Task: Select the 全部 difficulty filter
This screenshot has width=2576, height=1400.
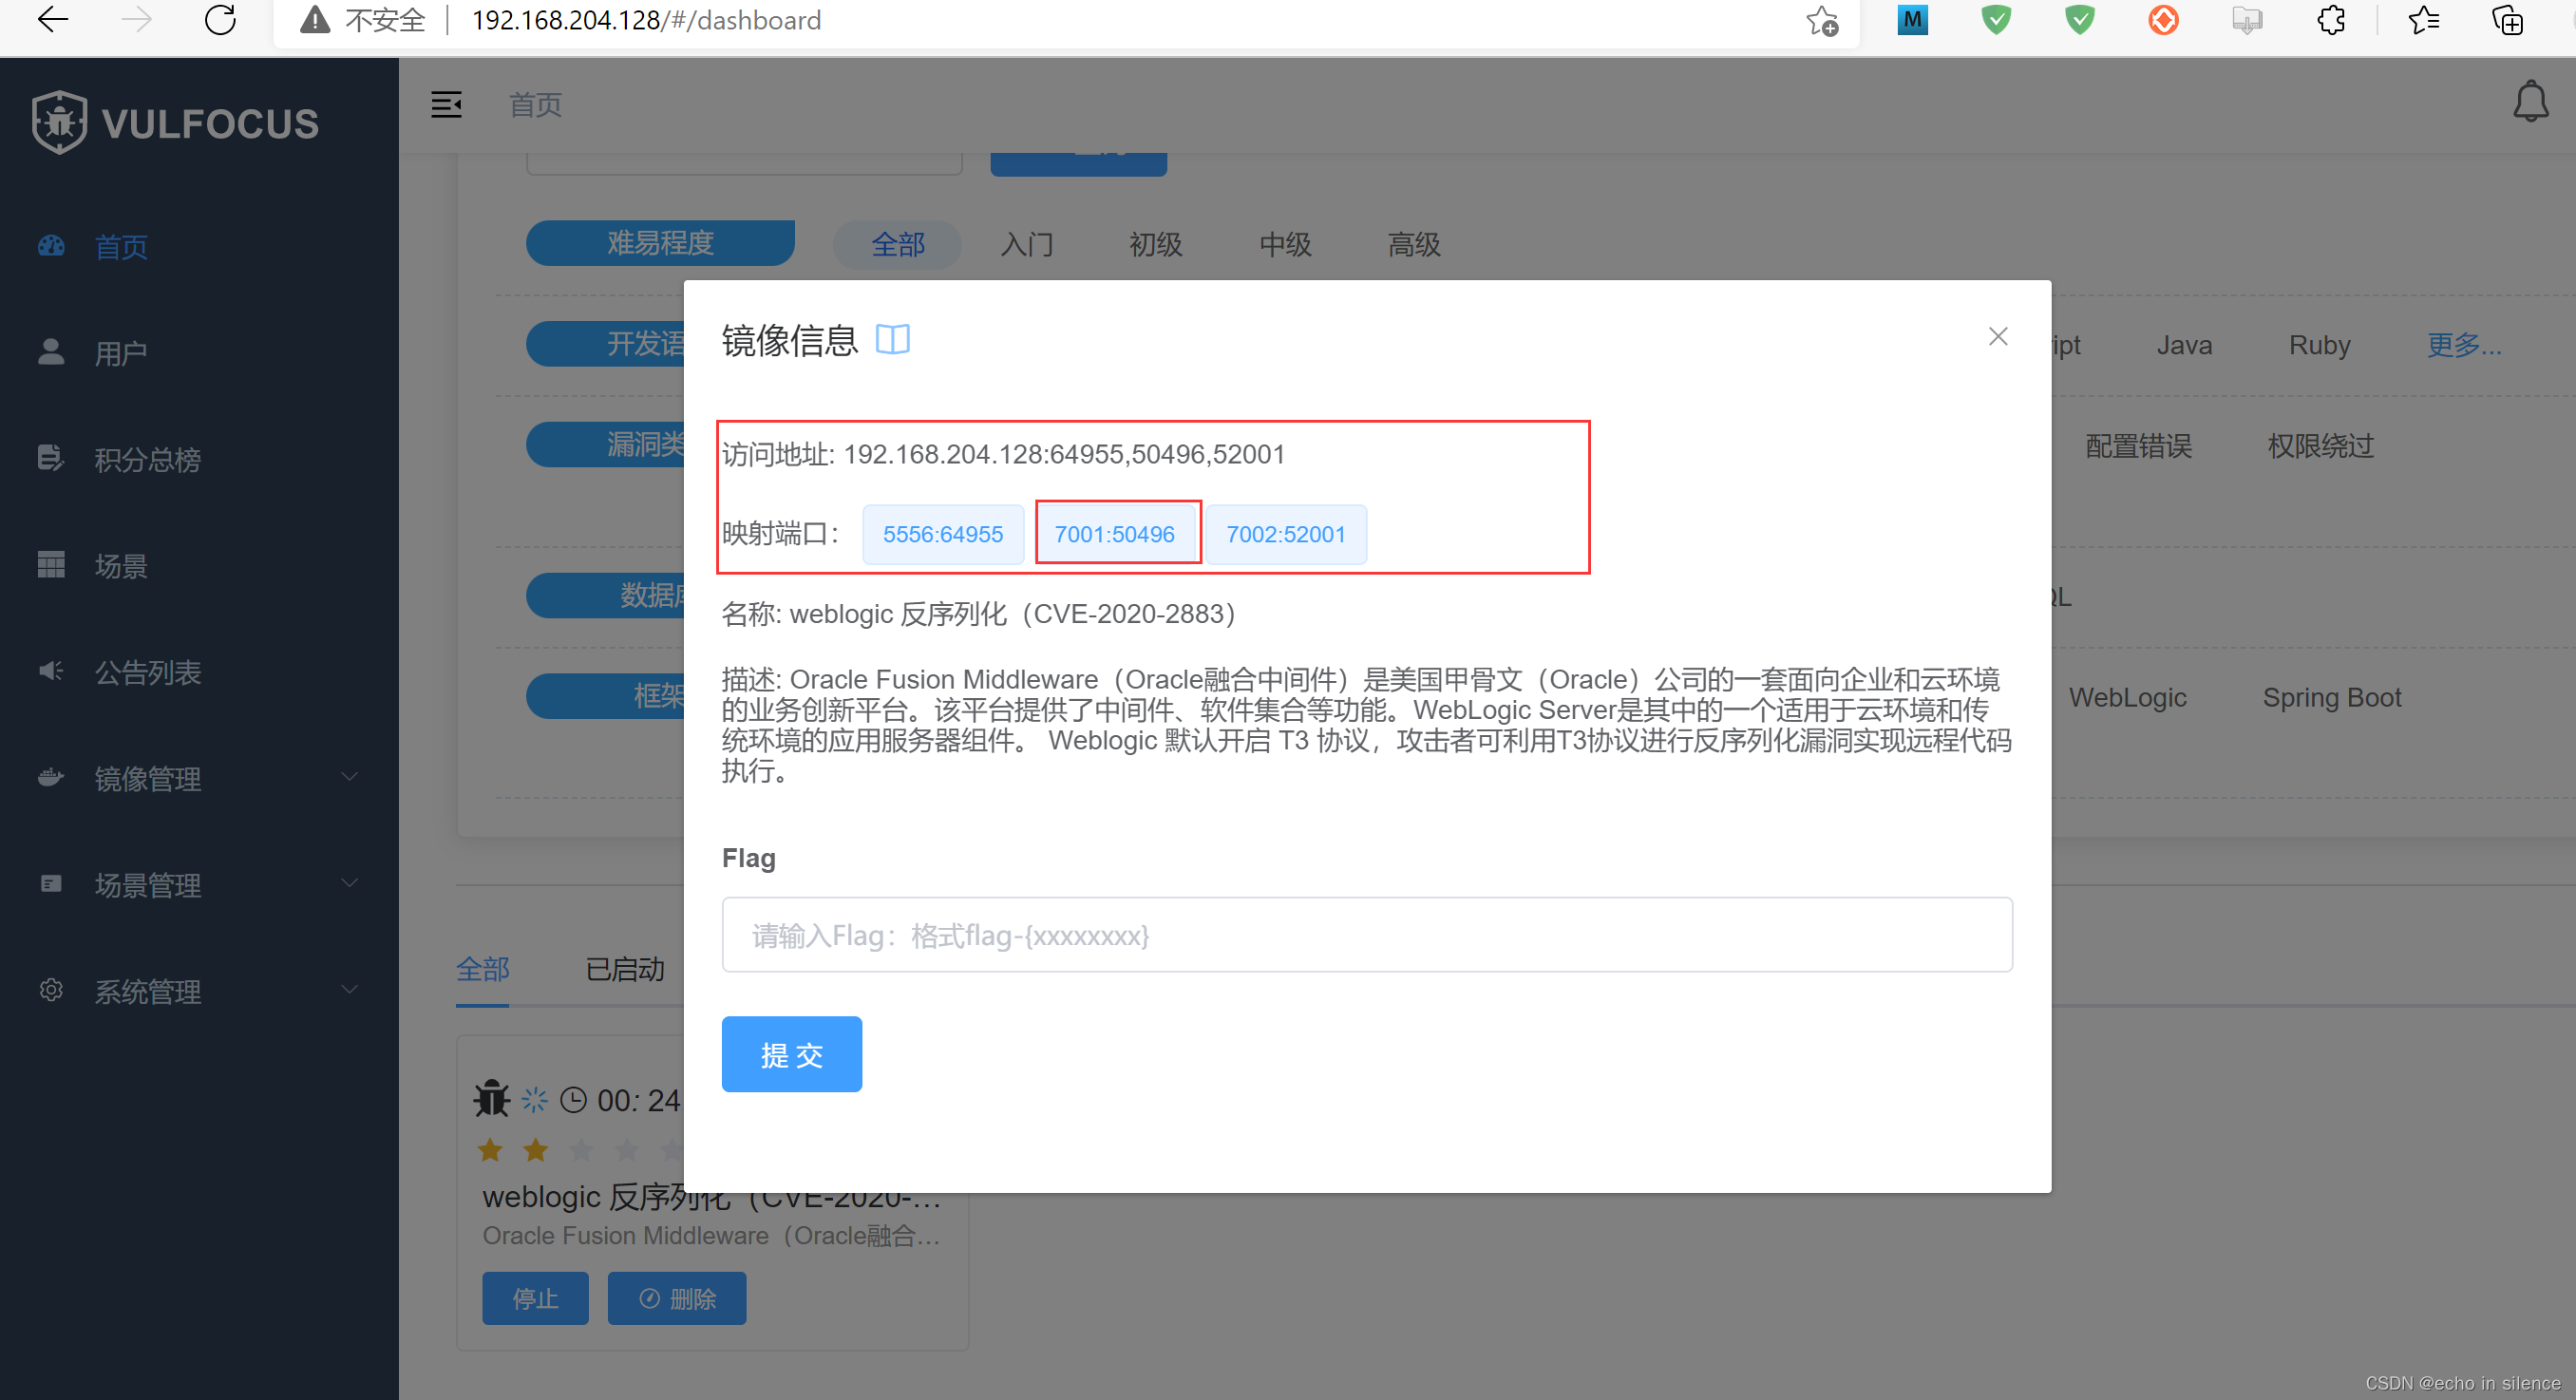Action: [898, 244]
